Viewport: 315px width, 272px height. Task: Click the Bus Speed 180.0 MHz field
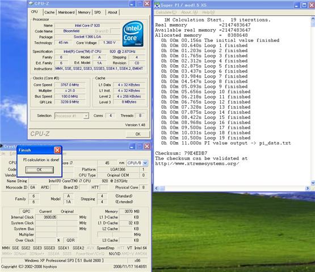(x=70, y=96)
